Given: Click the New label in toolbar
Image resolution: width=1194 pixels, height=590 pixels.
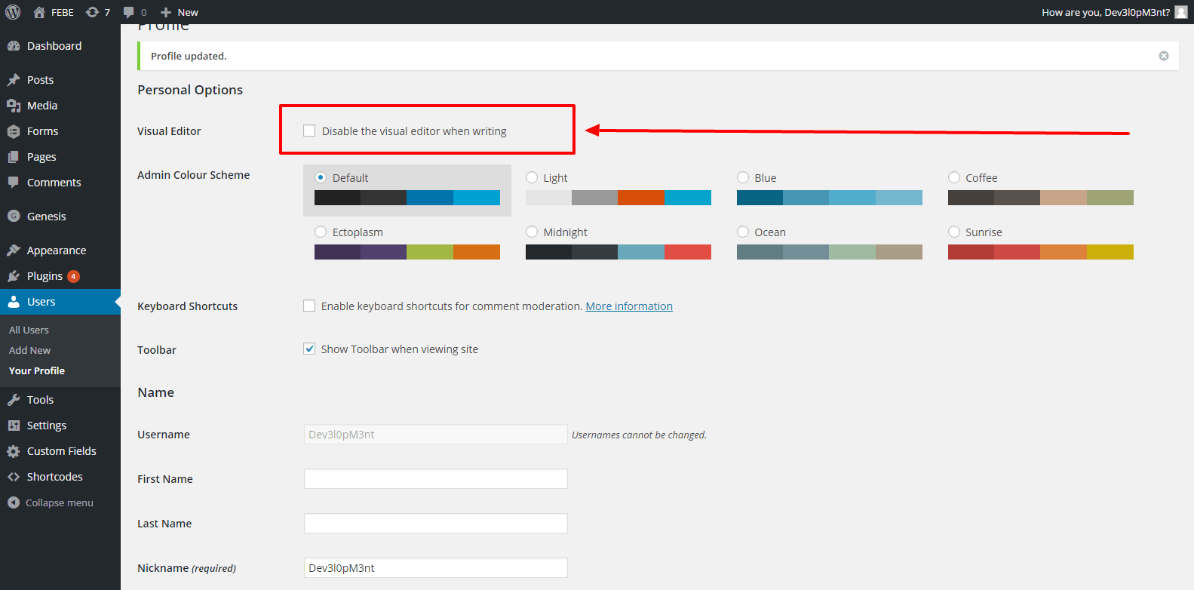Looking at the screenshot, I should coord(188,12).
